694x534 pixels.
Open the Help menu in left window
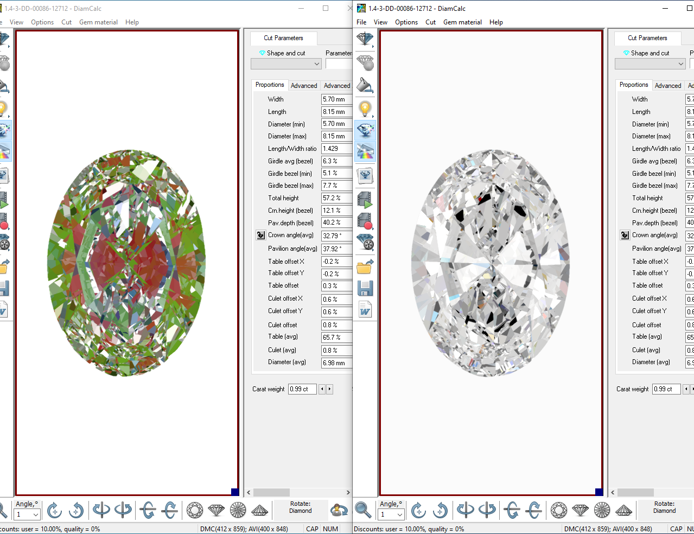tap(132, 22)
